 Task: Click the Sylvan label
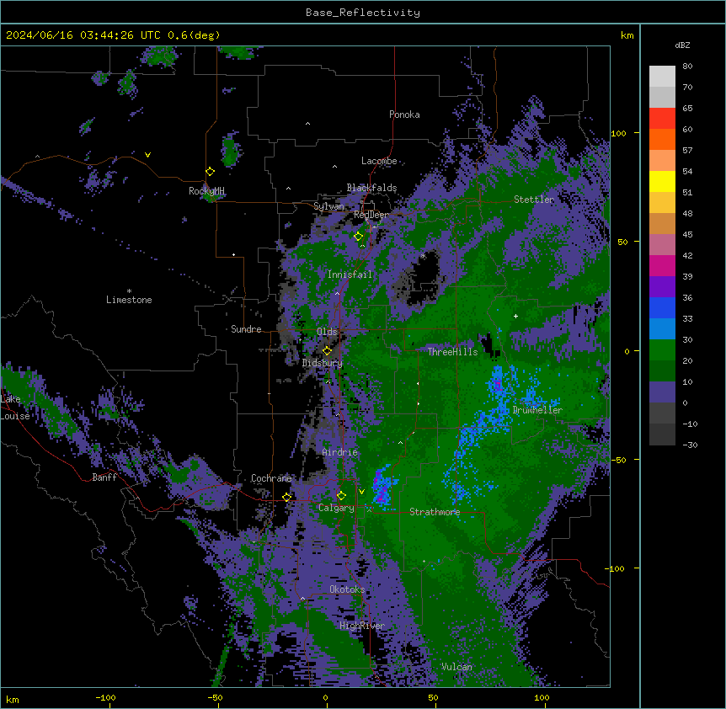pos(328,206)
